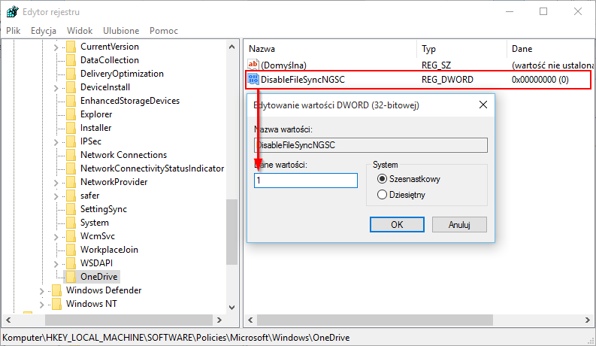
Task: Open the Ulubione menu
Action: coord(121,30)
